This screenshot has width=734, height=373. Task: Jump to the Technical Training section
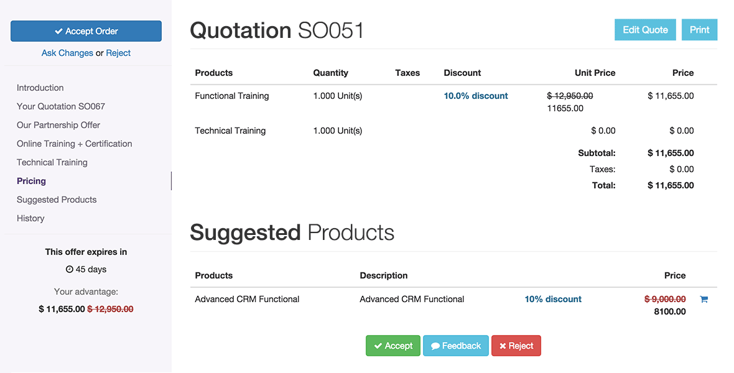52,162
